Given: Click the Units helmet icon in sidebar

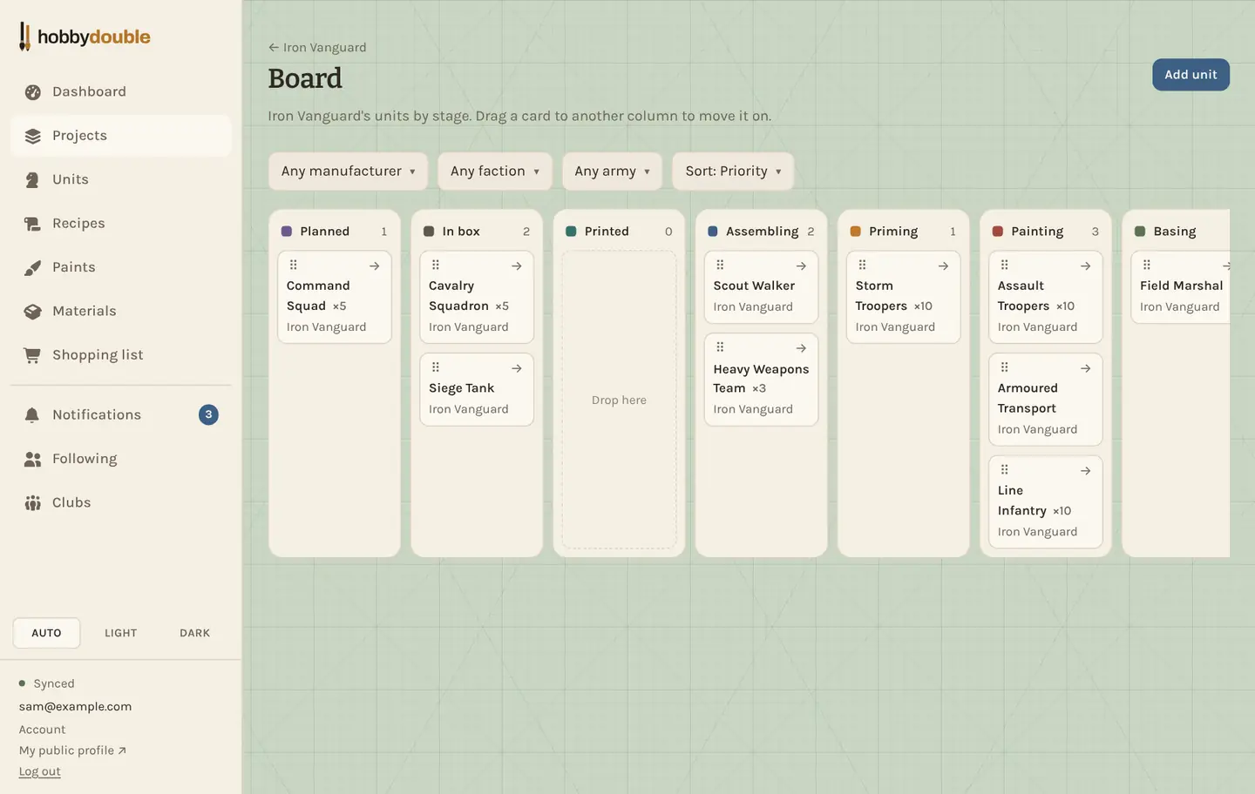Looking at the screenshot, I should pyautogui.click(x=33, y=180).
